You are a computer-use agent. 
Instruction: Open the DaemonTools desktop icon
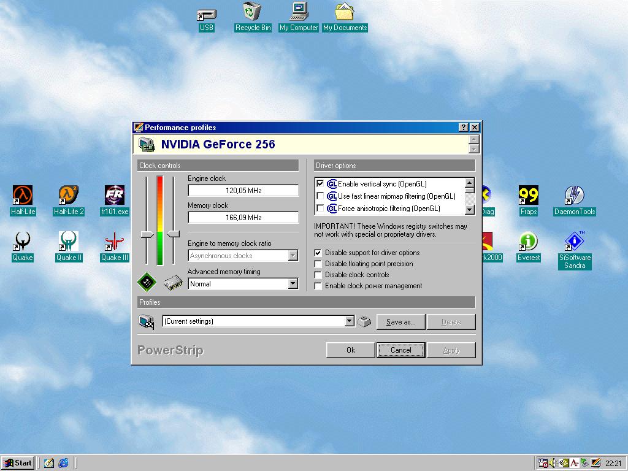tap(574, 196)
